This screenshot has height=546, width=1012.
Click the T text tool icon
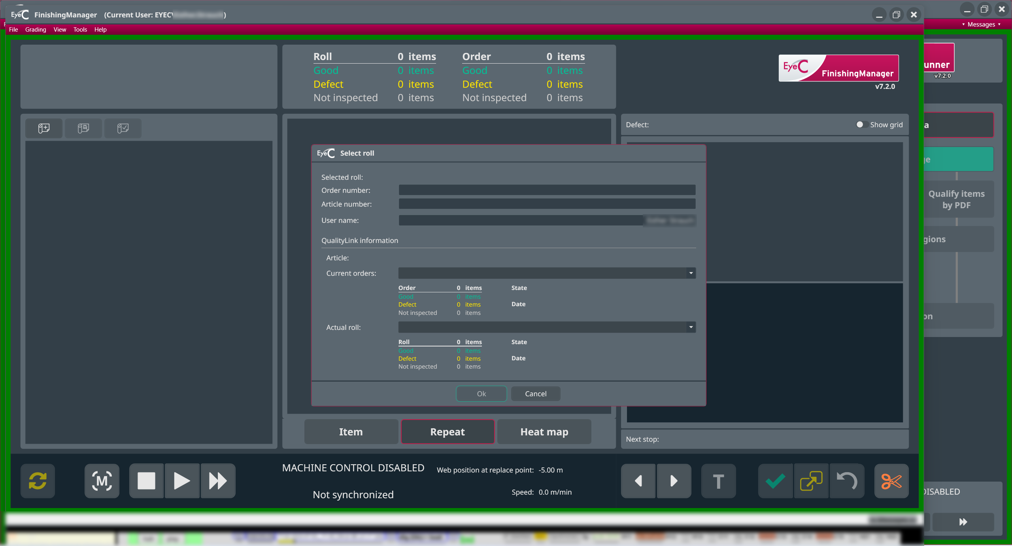coord(718,481)
